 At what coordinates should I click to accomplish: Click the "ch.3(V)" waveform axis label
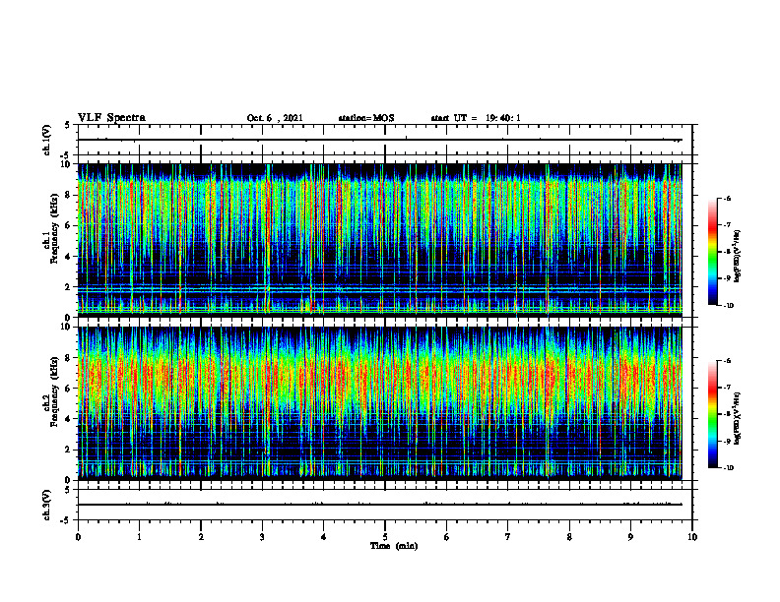coord(47,505)
